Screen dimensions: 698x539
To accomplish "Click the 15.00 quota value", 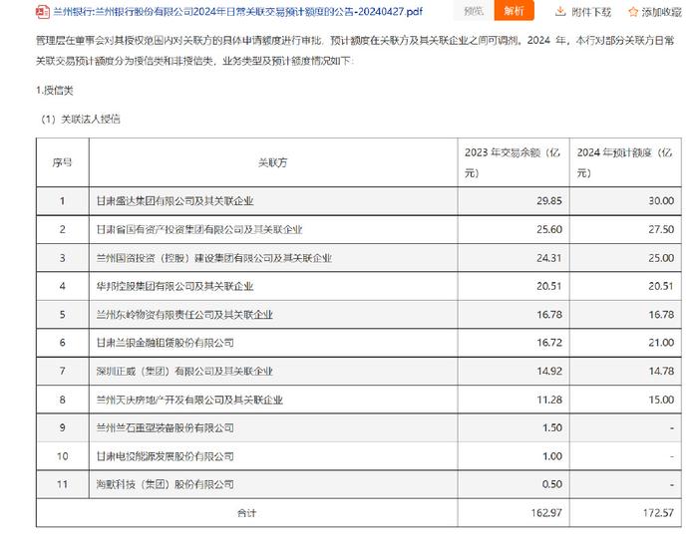I will [x=661, y=400].
